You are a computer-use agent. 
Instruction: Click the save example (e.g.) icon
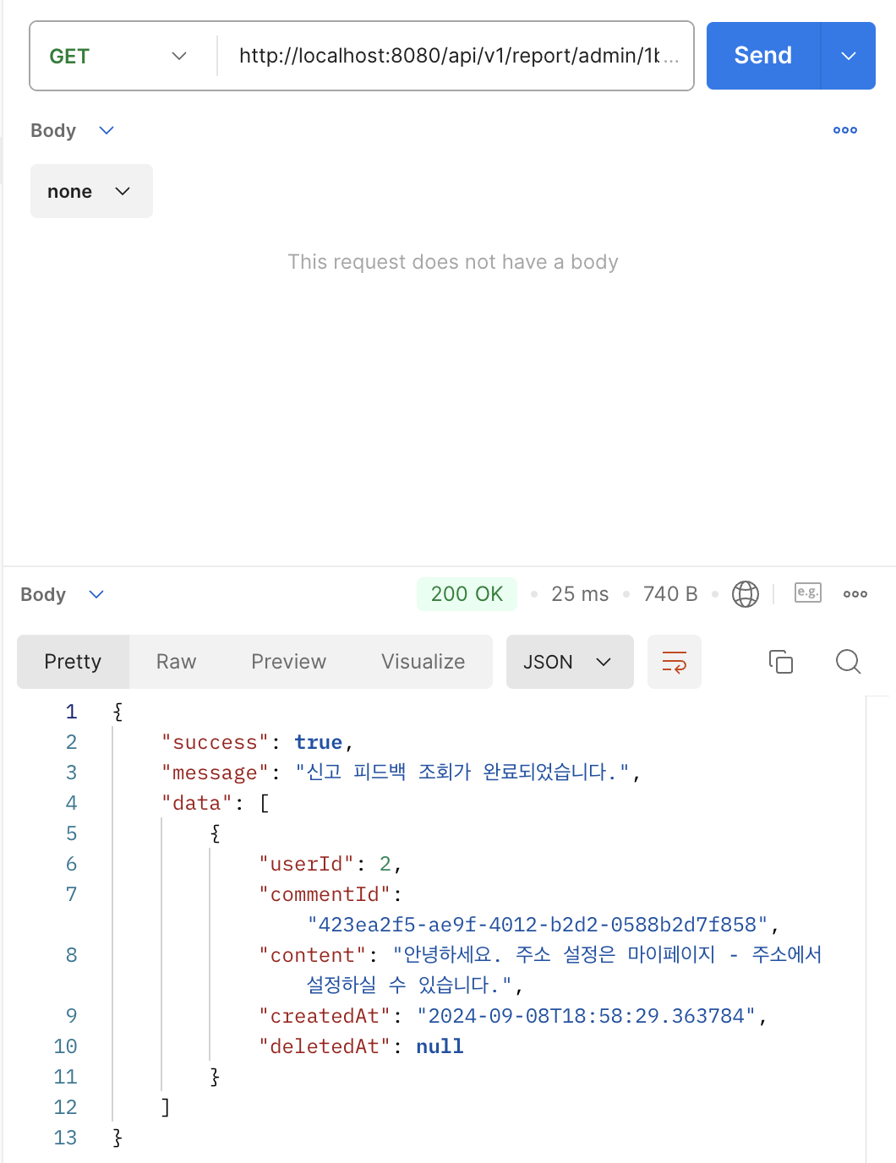[x=807, y=593]
